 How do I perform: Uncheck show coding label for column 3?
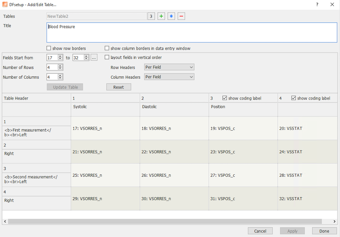224,98
